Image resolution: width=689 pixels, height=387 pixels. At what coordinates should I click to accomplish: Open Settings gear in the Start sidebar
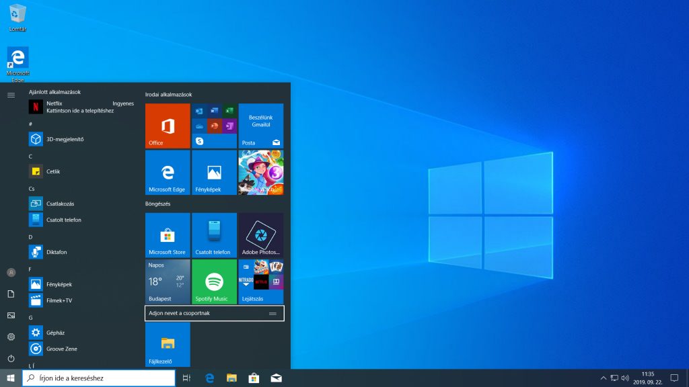(11, 337)
